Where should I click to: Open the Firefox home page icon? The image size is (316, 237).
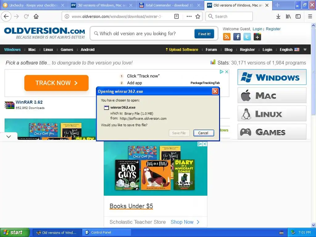click(x=36, y=16)
